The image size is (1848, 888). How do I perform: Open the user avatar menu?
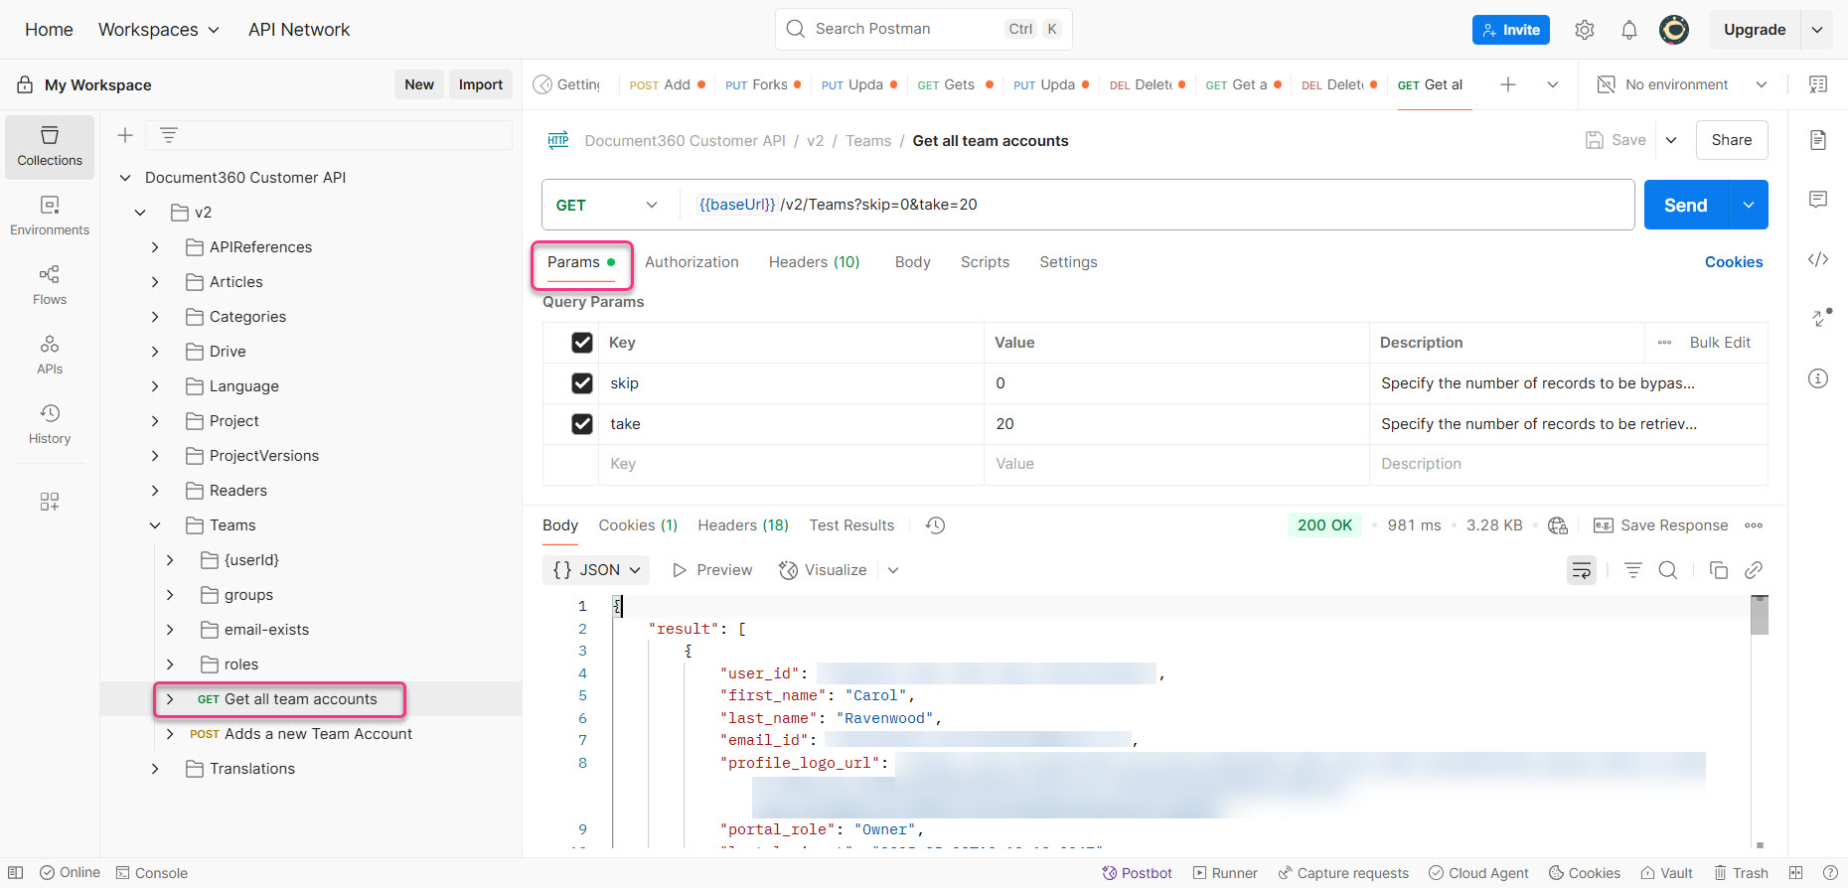pyautogui.click(x=1674, y=30)
